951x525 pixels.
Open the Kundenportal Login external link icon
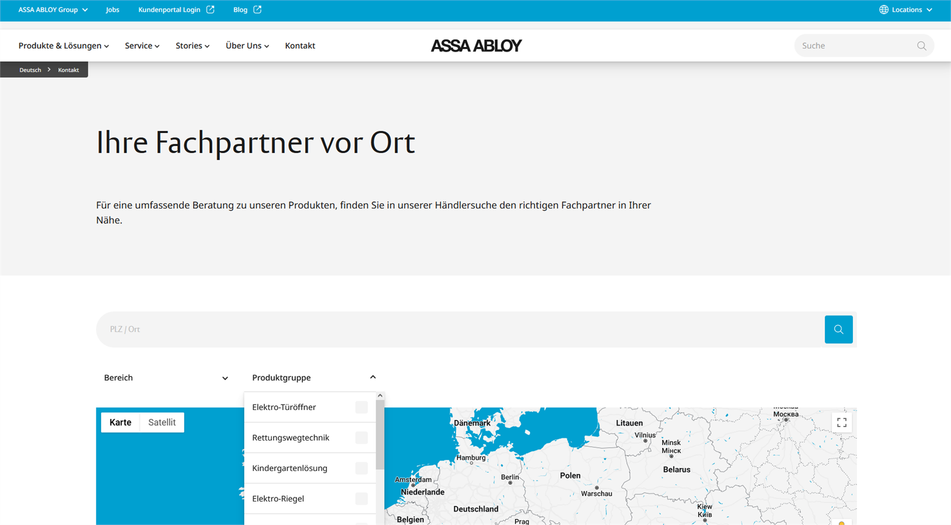click(x=210, y=10)
